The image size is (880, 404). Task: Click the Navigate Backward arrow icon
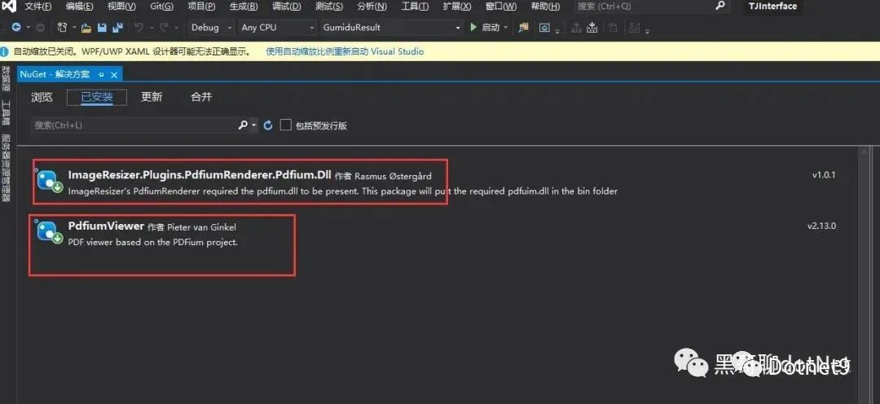pyautogui.click(x=15, y=27)
